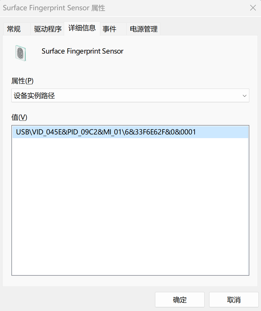Click the 属性(P) label
261x311 pixels.
pos(22,81)
